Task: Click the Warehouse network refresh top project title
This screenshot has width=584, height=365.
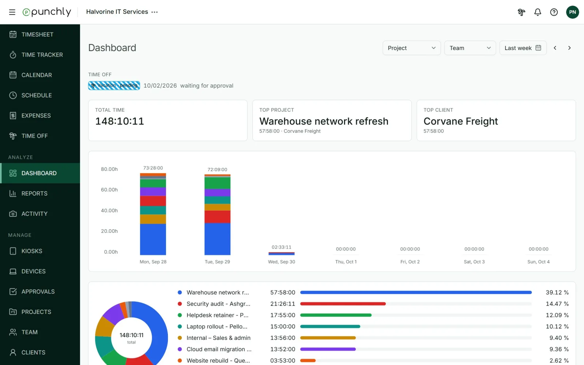Action: [x=324, y=121]
